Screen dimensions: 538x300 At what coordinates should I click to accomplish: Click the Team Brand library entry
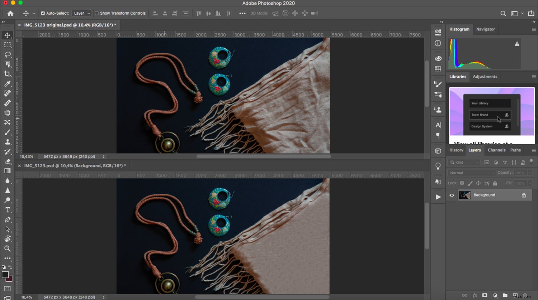pyautogui.click(x=489, y=115)
